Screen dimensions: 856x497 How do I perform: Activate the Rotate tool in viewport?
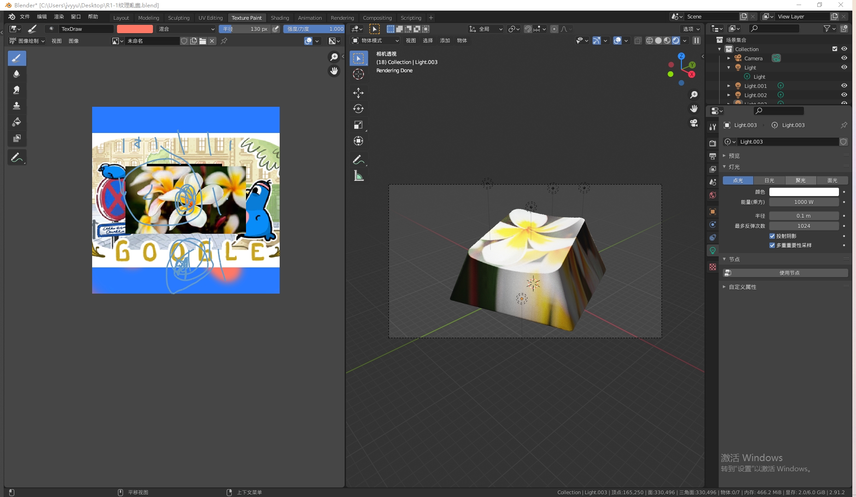coord(358,109)
